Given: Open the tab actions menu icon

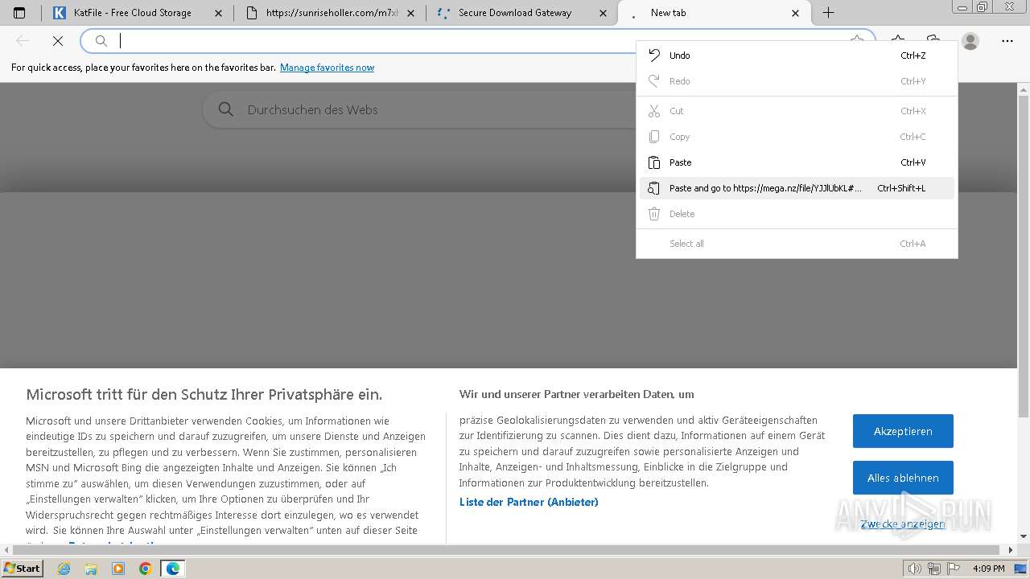Looking at the screenshot, I should (x=20, y=13).
